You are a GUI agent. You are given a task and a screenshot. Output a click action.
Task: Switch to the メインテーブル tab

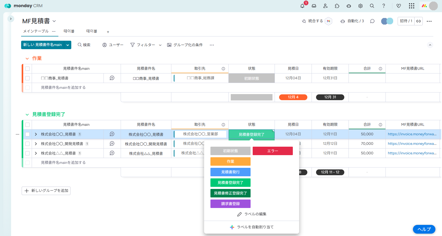(x=36, y=31)
